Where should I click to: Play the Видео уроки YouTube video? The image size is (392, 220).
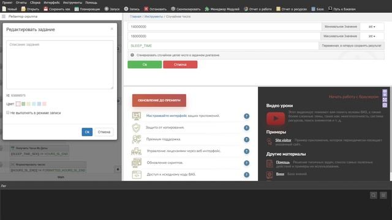276,119
